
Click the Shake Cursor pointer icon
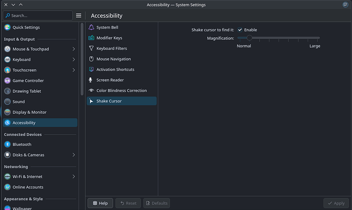(x=91, y=101)
